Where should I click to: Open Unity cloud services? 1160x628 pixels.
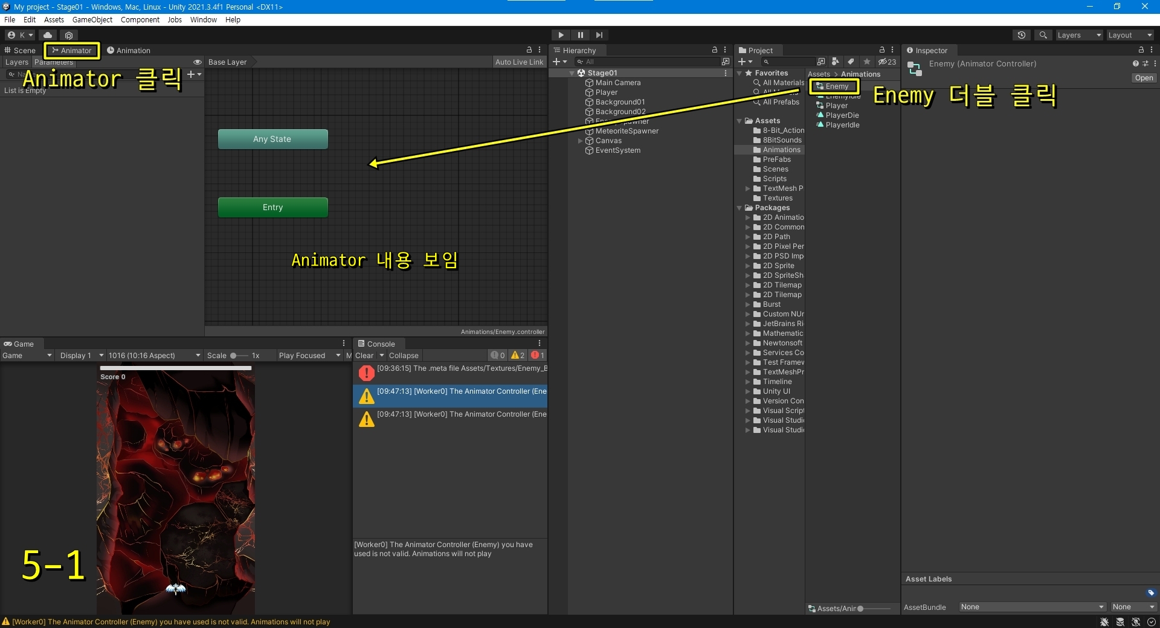[x=48, y=35]
